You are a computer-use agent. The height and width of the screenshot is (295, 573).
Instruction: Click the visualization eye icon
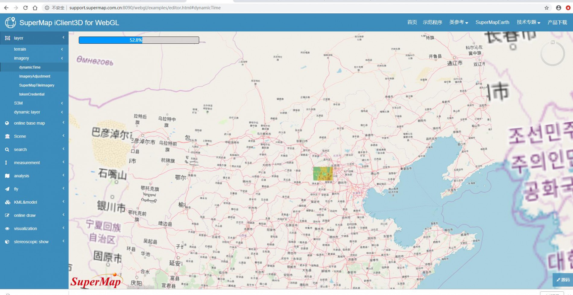(x=7, y=229)
